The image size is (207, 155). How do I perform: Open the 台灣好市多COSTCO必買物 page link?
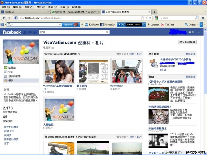point(176,59)
